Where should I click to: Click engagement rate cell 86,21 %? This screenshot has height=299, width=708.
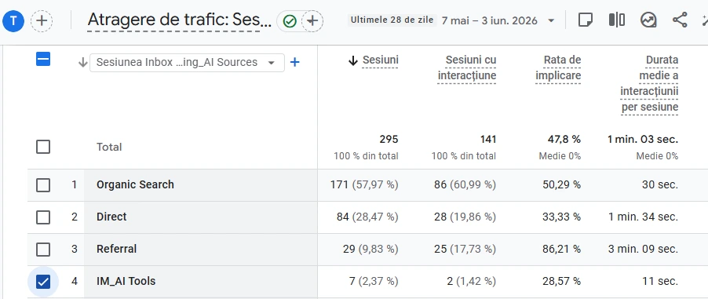coord(562,249)
